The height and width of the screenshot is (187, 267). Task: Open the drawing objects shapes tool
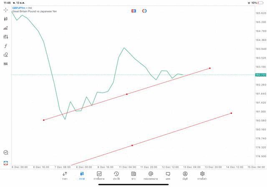click(x=5, y=55)
